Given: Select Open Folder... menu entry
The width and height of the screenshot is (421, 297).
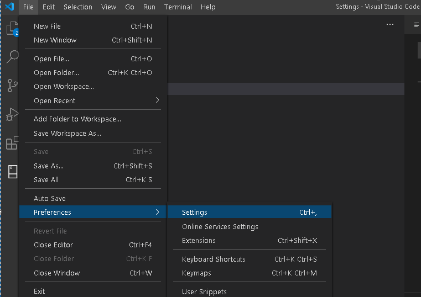Looking at the screenshot, I should [56, 72].
